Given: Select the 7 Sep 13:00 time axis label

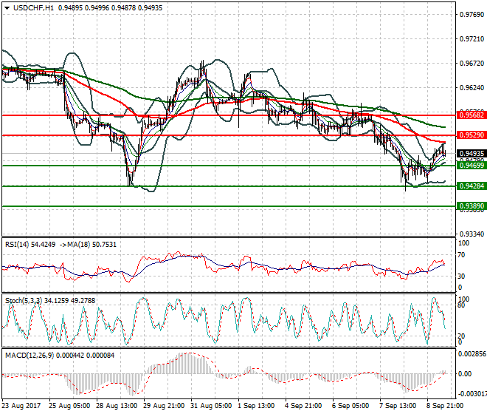Looking at the screenshot, I should pos(398,406).
